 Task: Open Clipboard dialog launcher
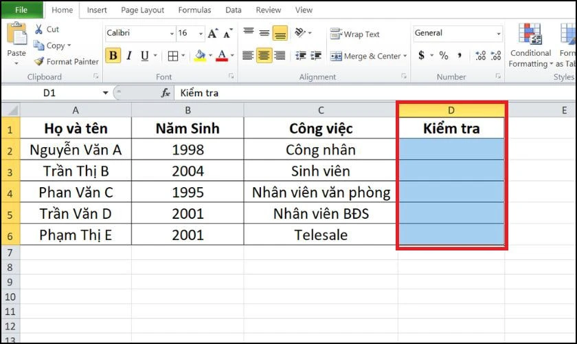click(x=95, y=76)
